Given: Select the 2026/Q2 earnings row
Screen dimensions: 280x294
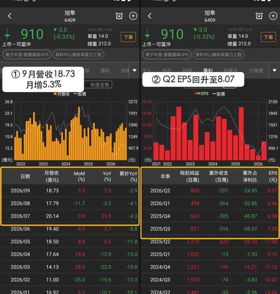Looking at the screenshot, I should point(210,191).
